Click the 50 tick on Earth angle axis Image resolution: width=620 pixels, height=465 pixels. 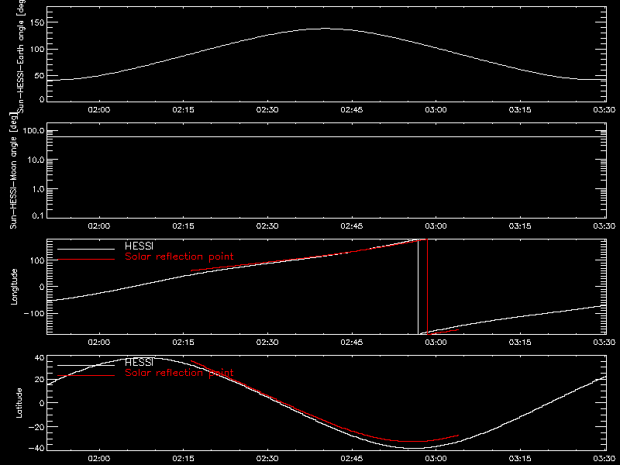point(40,76)
